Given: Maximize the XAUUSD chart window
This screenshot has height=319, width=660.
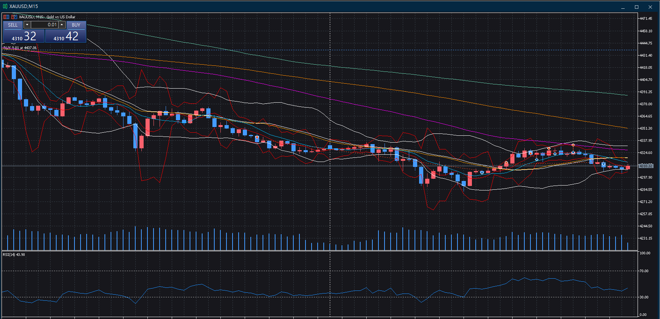Looking at the screenshot, I should 637,7.
